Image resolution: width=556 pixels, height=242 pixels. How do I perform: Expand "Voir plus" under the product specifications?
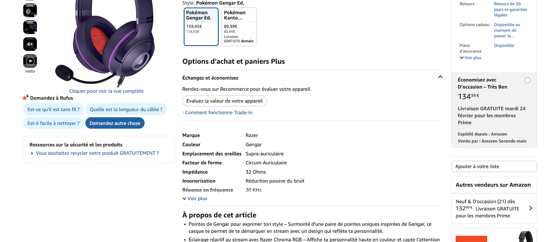coord(195,198)
